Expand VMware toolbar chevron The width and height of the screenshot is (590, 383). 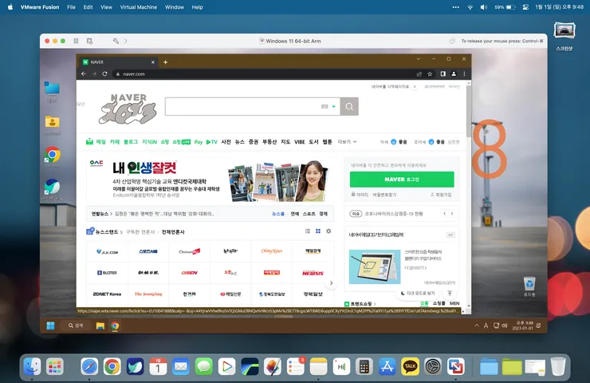[x=126, y=41]
